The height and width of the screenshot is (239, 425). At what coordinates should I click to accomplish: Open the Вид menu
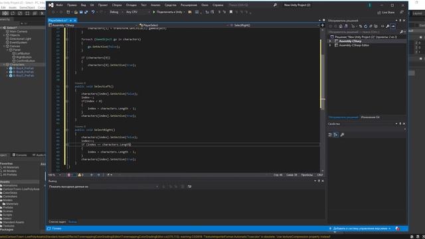(84, 5)
